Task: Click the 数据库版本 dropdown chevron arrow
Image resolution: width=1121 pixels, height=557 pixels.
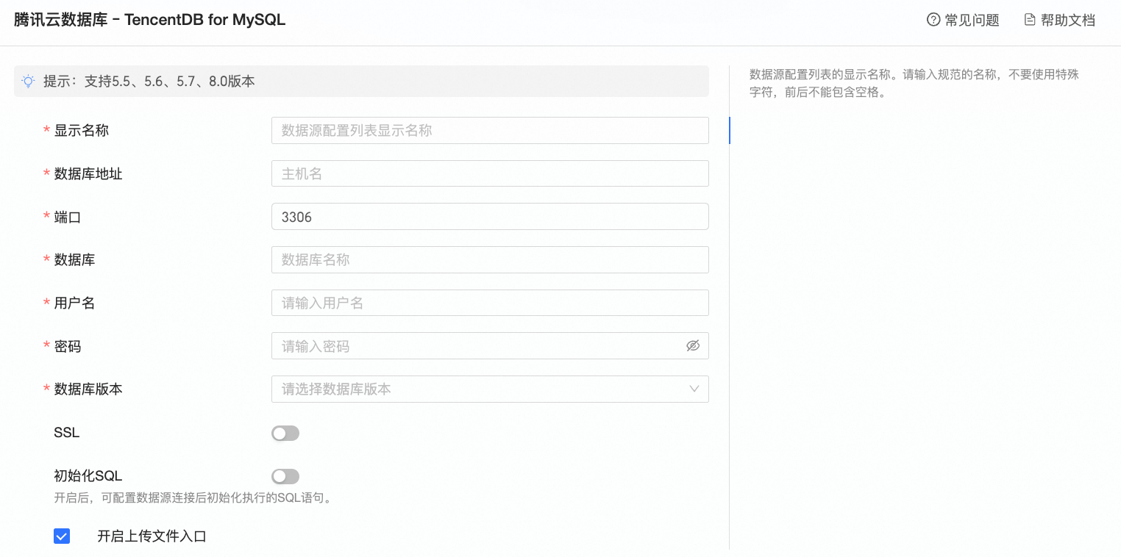Action: (694, 389)
